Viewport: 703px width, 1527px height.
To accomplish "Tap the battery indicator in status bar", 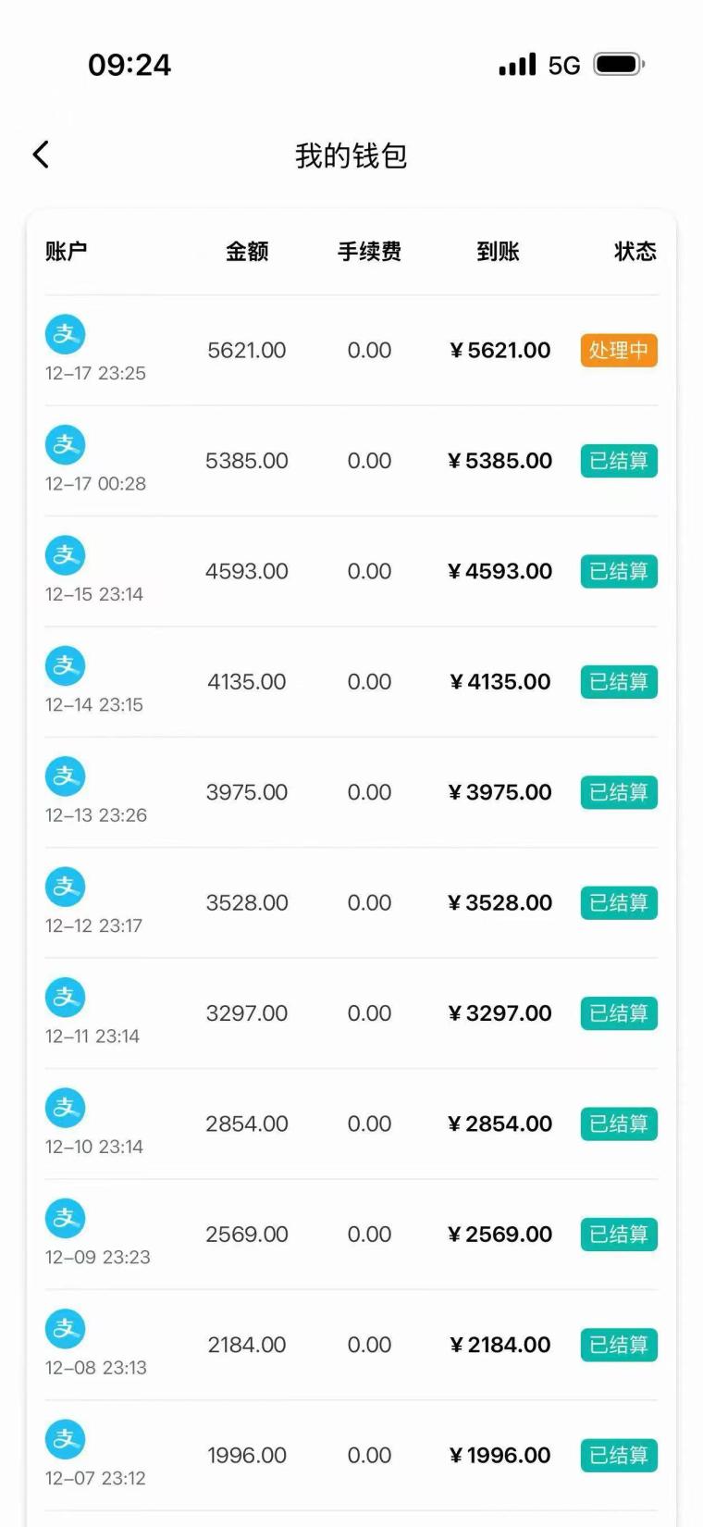I will (x=619, y=65).
